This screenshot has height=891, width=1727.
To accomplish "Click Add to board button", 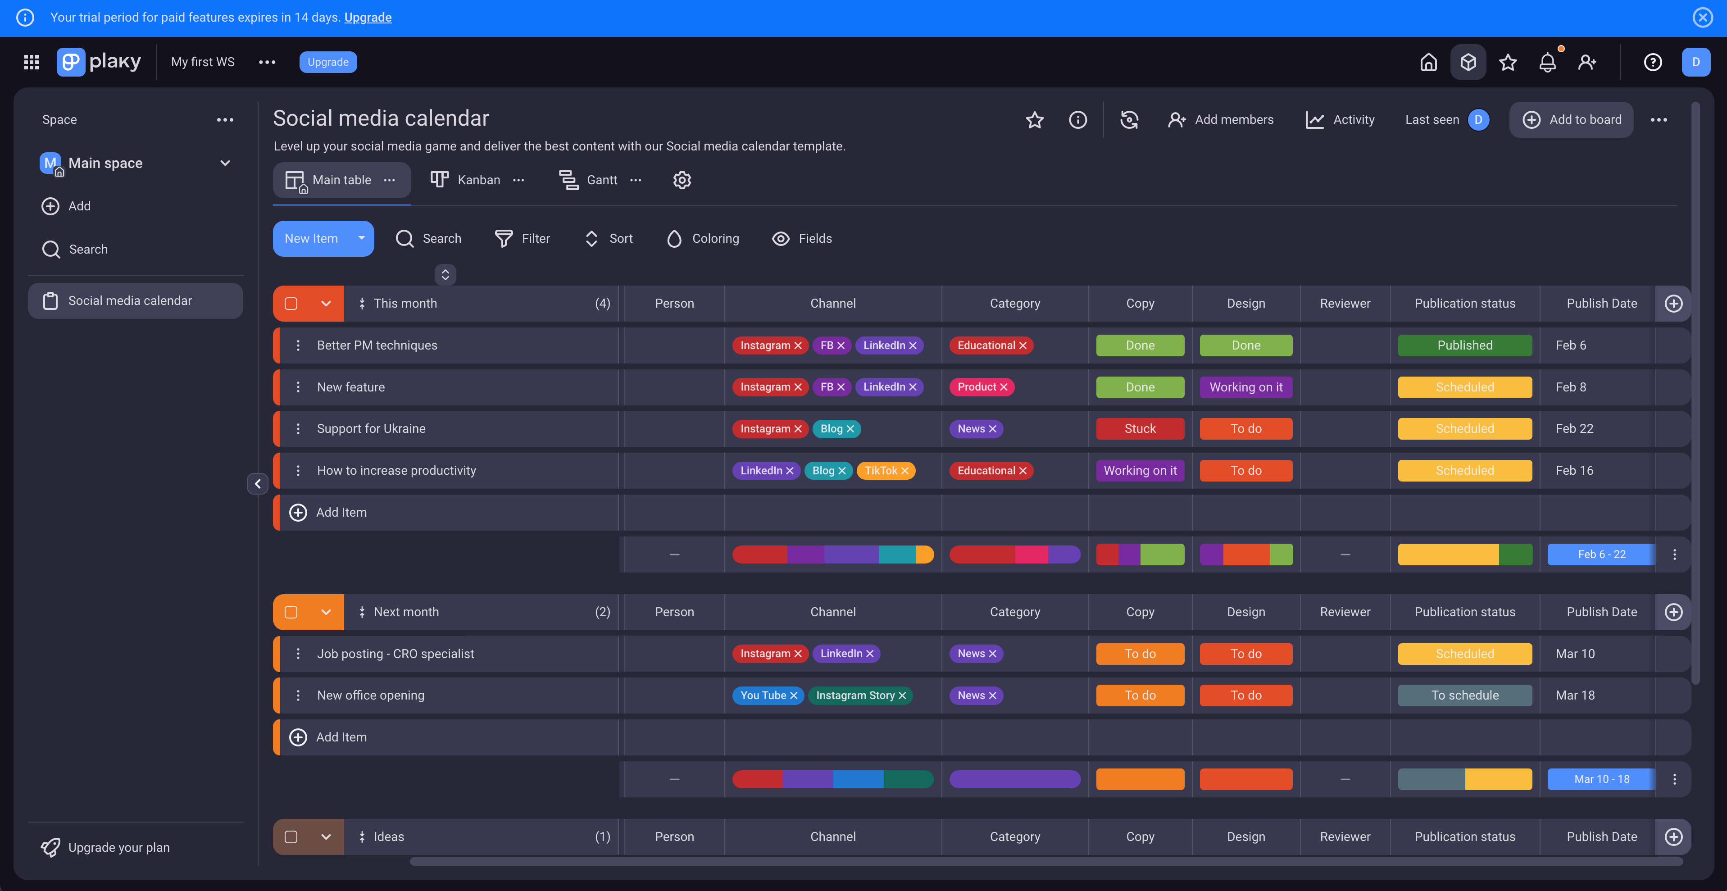I will [x=1571, y=119].
